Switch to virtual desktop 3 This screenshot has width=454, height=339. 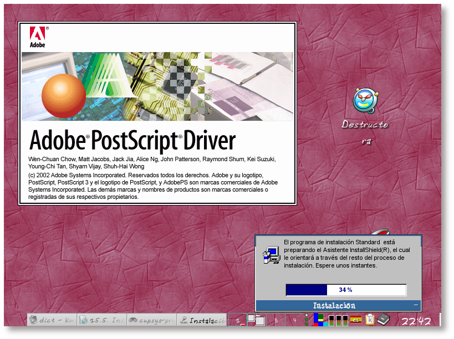pos(276,320)
